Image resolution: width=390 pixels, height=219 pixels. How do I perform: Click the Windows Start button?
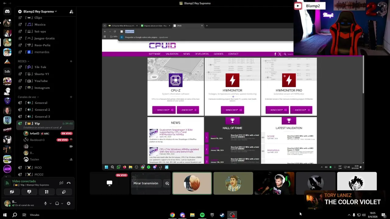pos(5,215)
